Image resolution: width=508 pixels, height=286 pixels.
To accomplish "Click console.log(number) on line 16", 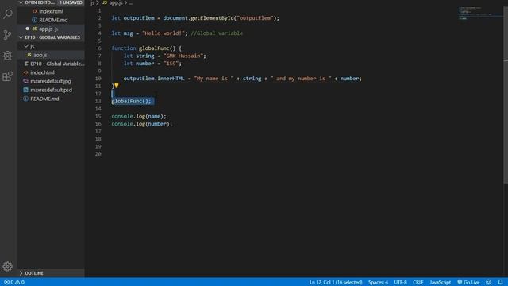I will click(x=142, y=124).
